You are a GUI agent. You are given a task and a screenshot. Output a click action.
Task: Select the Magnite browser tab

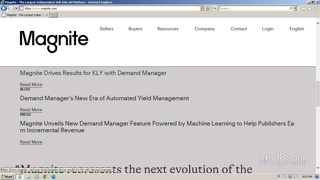pyautogui.click(x=25, y=15)
